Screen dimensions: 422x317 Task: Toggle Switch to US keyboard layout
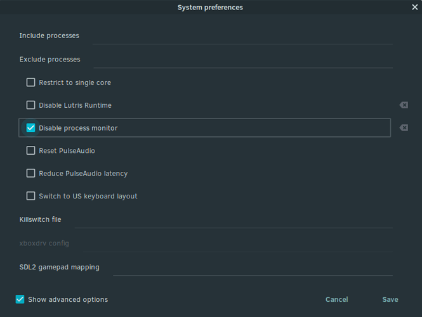pos(30,196)
